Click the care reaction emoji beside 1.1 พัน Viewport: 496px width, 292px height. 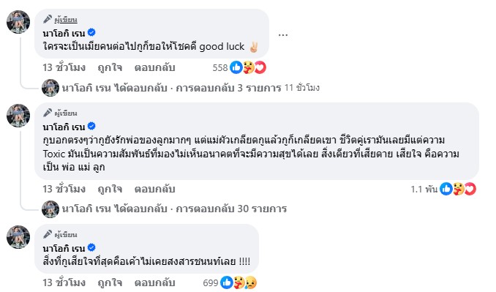click(x=459, y=189)
